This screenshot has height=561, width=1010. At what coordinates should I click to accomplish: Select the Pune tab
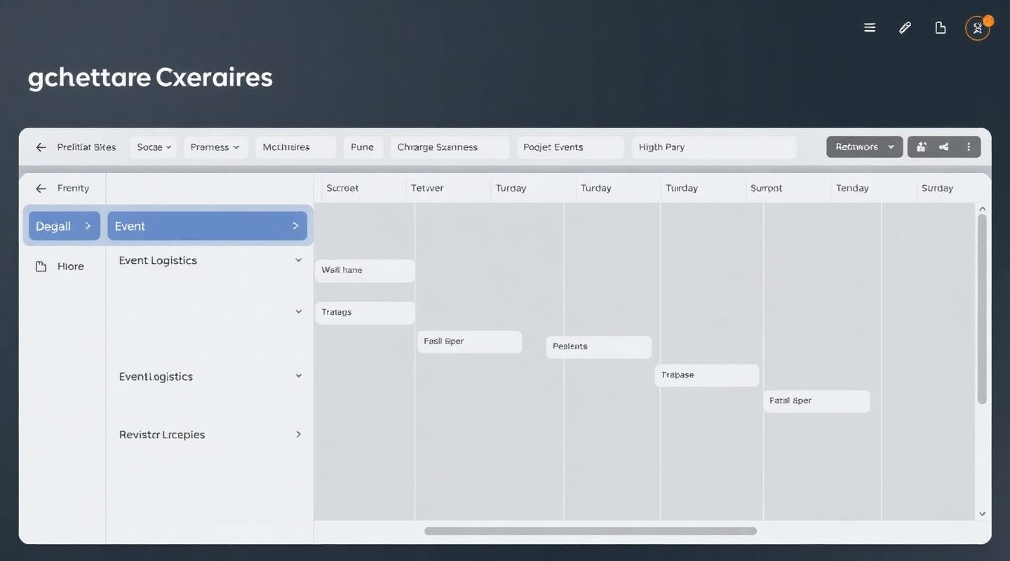click(x=363, y=147)
